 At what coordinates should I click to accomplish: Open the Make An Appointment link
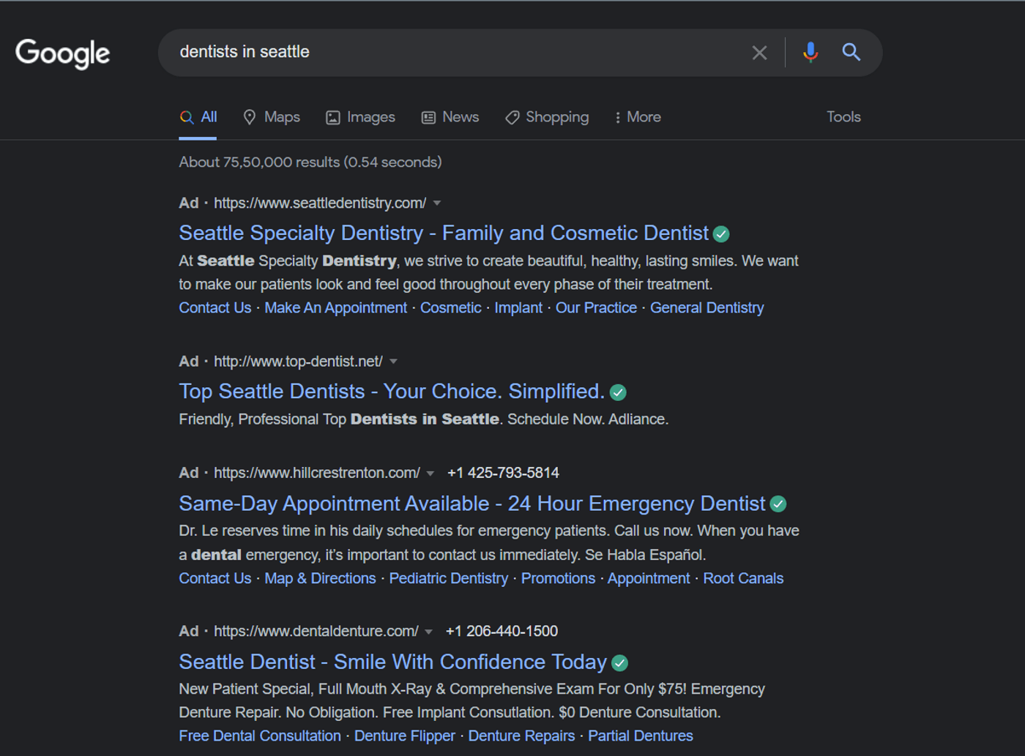point(335,308)
